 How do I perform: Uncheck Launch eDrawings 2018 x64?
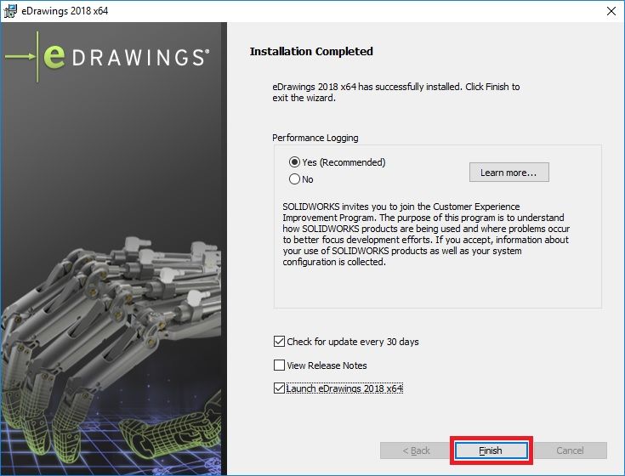click(x=279, y=388)
